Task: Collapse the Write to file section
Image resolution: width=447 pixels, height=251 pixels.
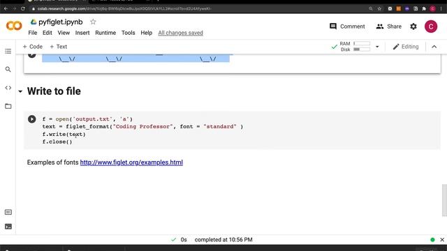Action: 20,91
